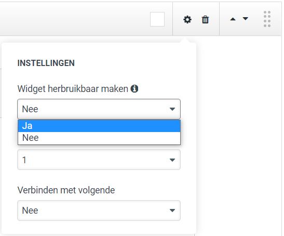The image size is (284, 236).
Task: Click the Widget herbruikbaar maken label
Action: click(73, 89)
